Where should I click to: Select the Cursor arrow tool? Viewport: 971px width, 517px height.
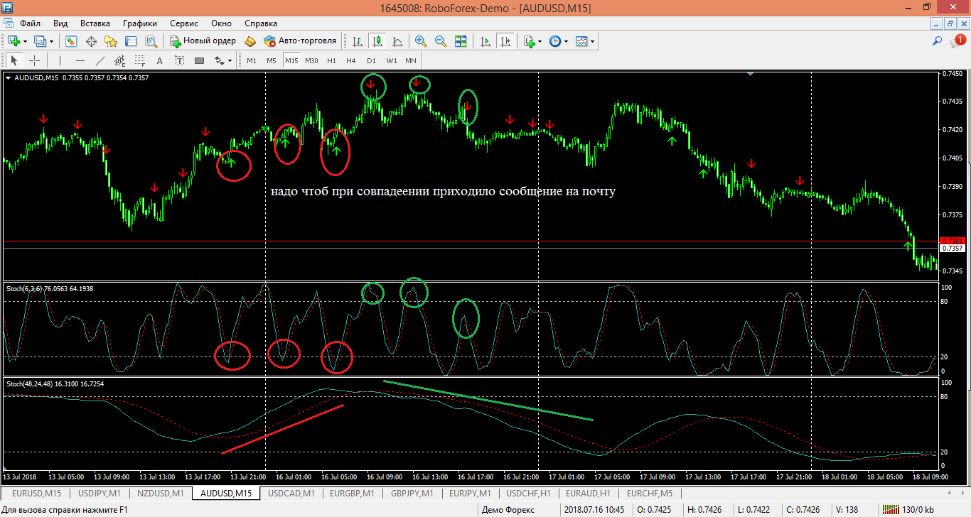coord(14,60)
